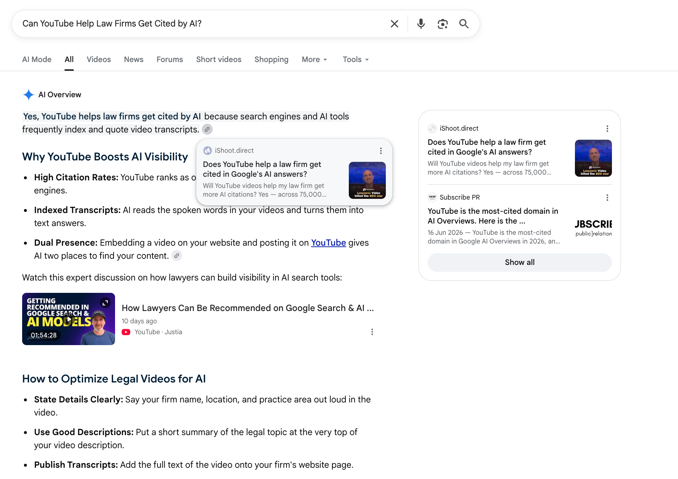Select the All results tab

tap(69, 60)
